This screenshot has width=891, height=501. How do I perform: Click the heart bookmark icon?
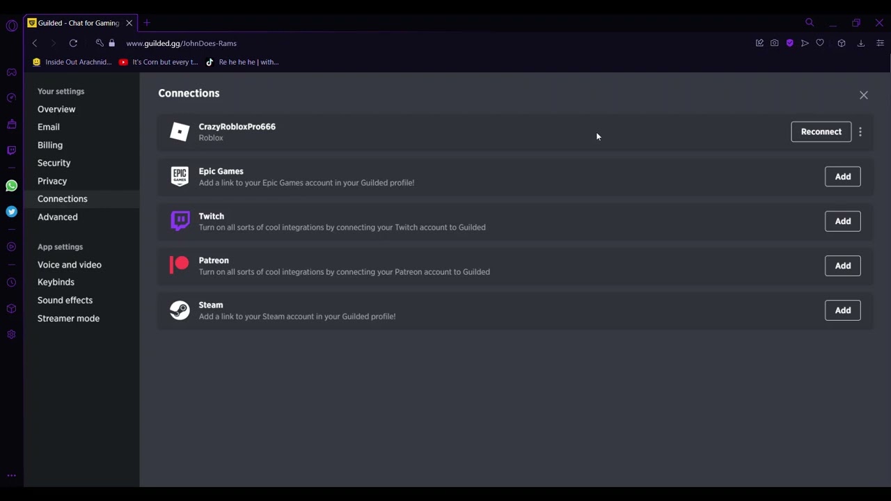click(x=820, y=43)
